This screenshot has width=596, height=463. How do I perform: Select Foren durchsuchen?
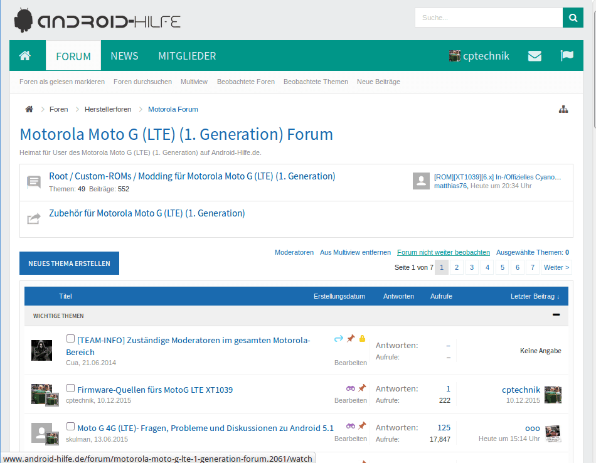pyautogui.click(x=142, y=82)
